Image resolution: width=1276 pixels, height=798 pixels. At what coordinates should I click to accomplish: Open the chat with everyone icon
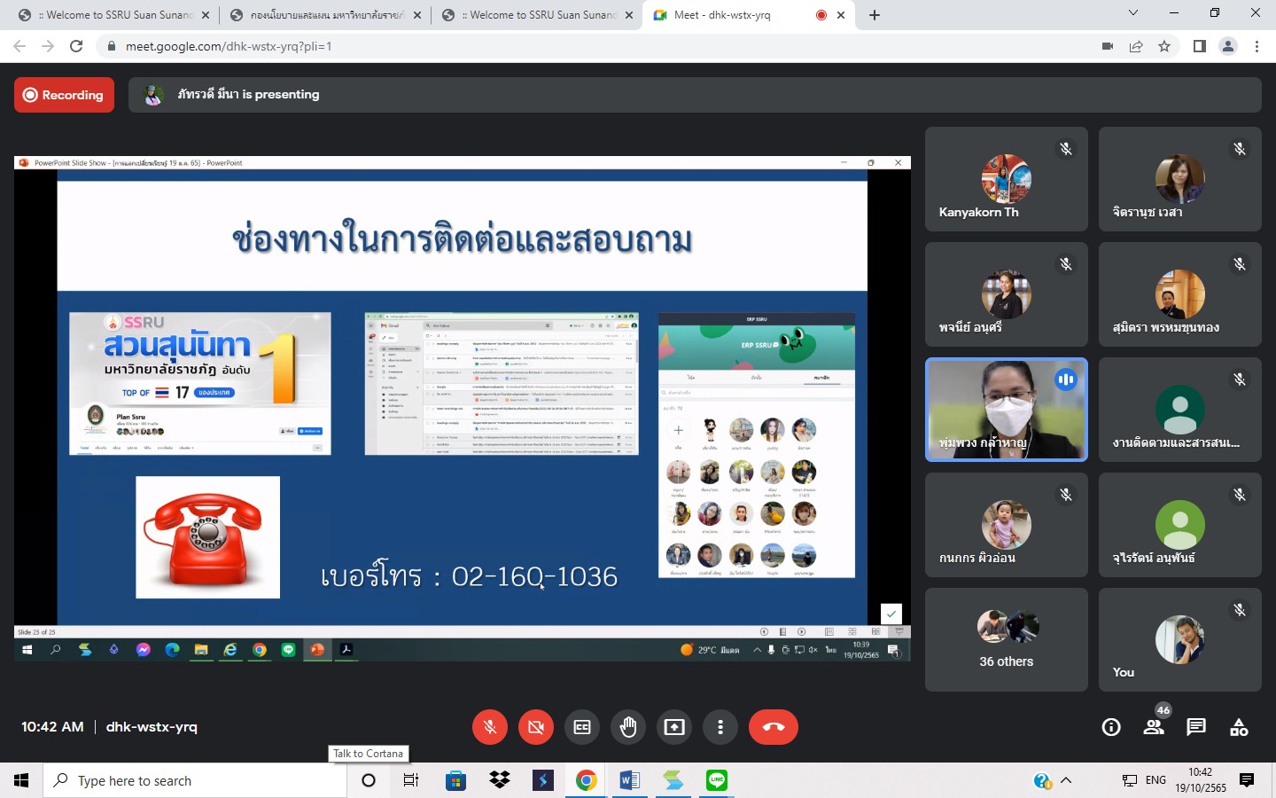tap(1196, 727)
